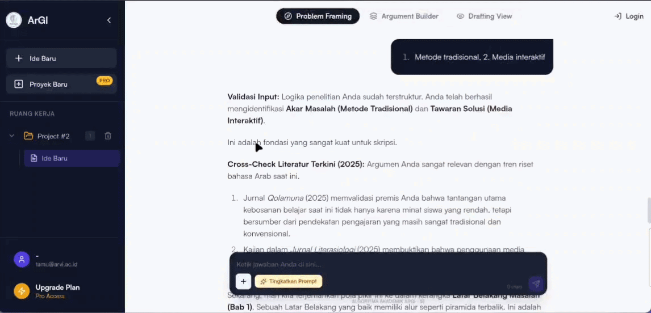Click the Login arrow icon
651x313 pixels.
tap(618, 16)
